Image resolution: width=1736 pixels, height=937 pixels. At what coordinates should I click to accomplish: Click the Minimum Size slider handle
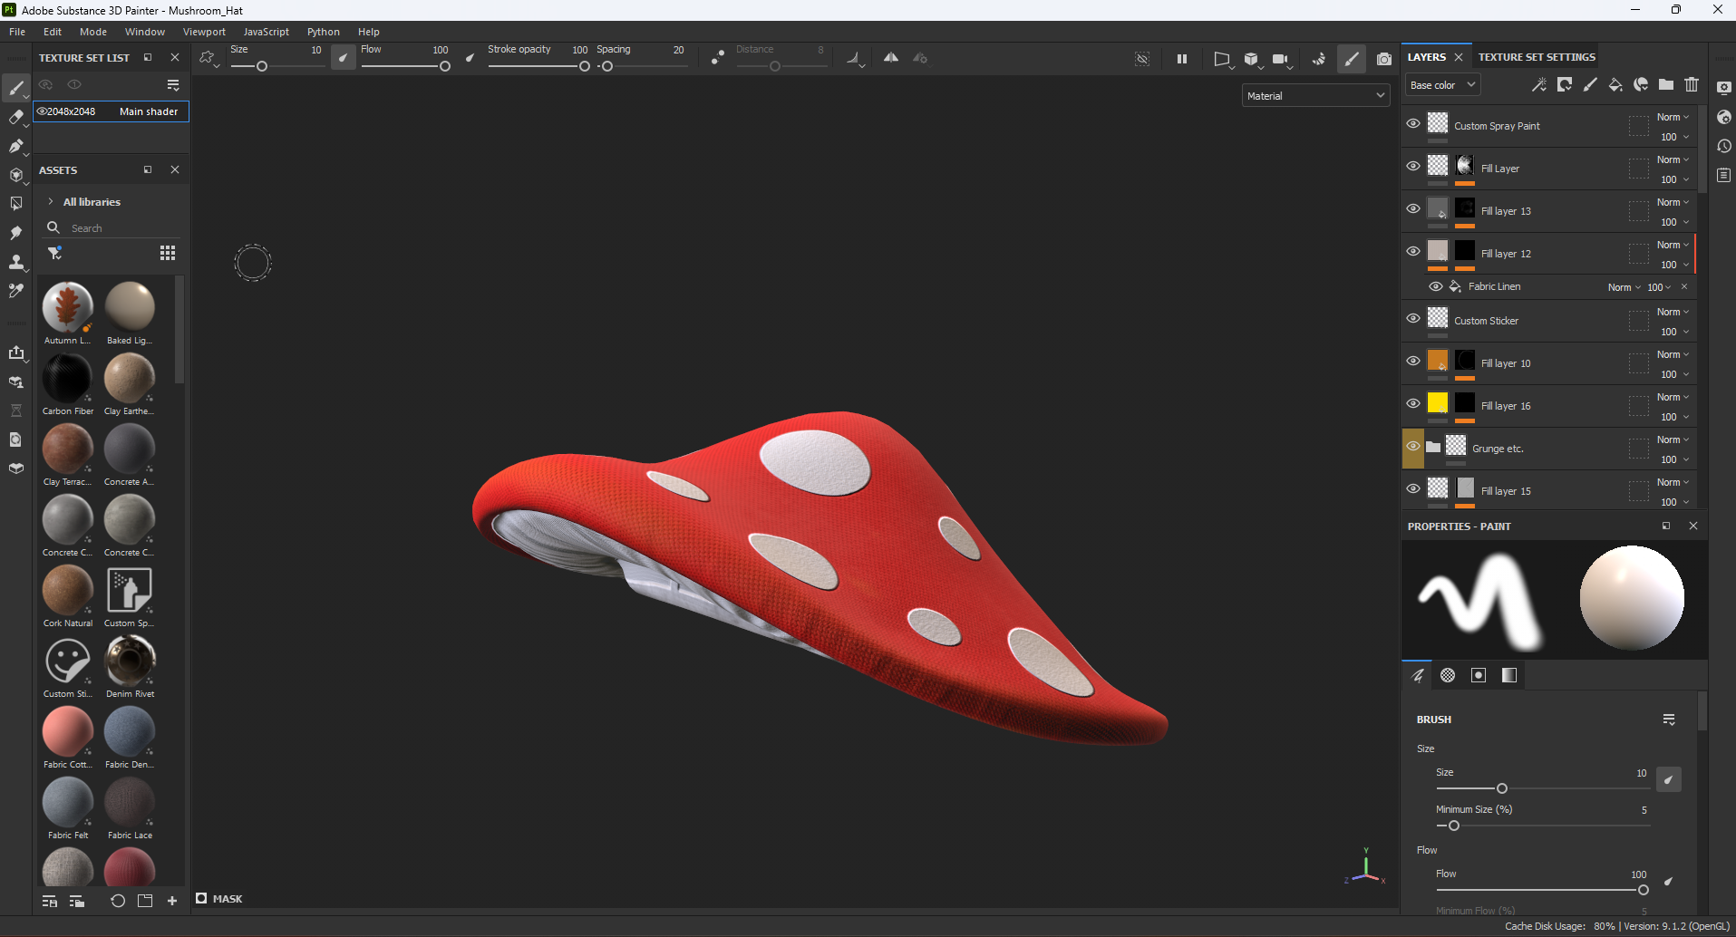(x=1454, y=826)
